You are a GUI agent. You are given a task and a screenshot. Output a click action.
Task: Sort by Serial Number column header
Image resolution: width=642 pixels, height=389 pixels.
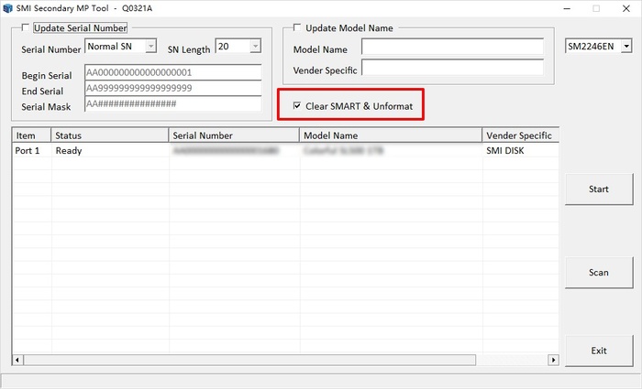click(234, 135)
